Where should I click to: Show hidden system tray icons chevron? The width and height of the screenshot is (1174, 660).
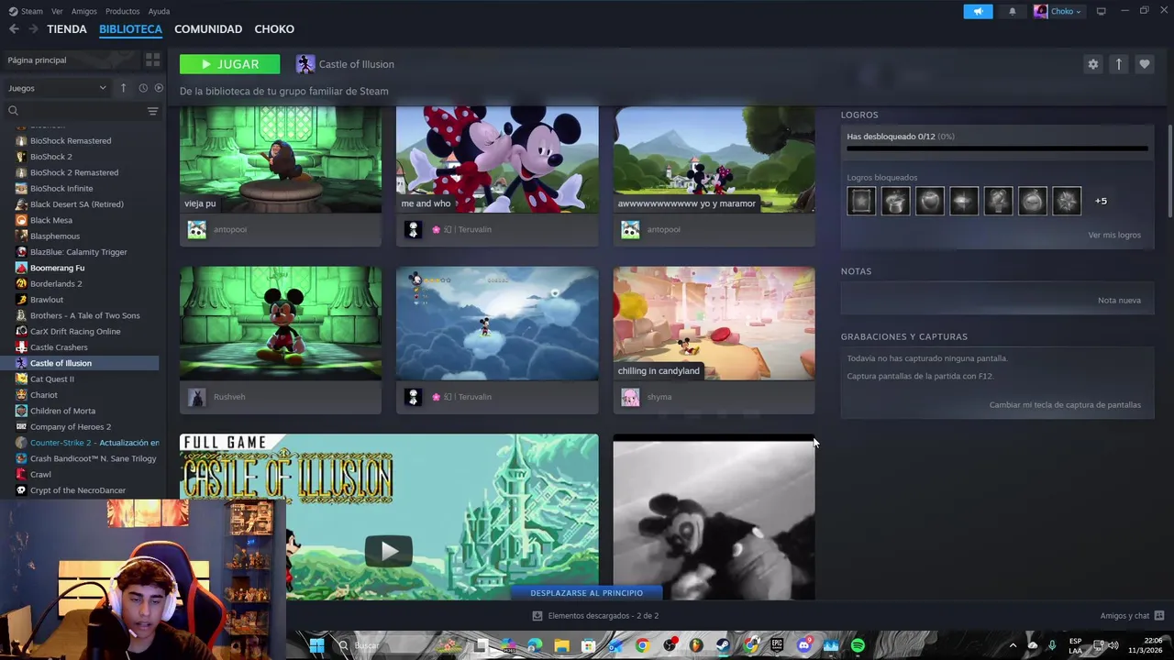coord(1013,645)
